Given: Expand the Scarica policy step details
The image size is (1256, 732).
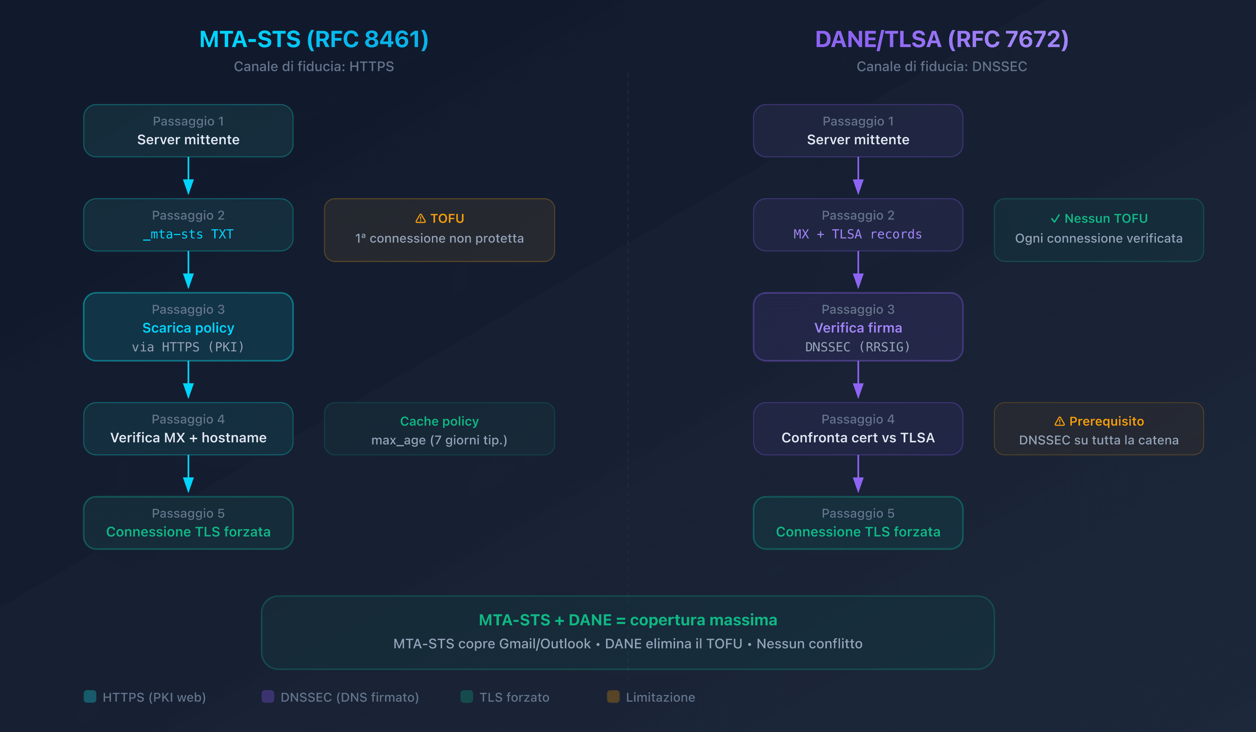Looking at the screenshot, I should click(188, 327).
